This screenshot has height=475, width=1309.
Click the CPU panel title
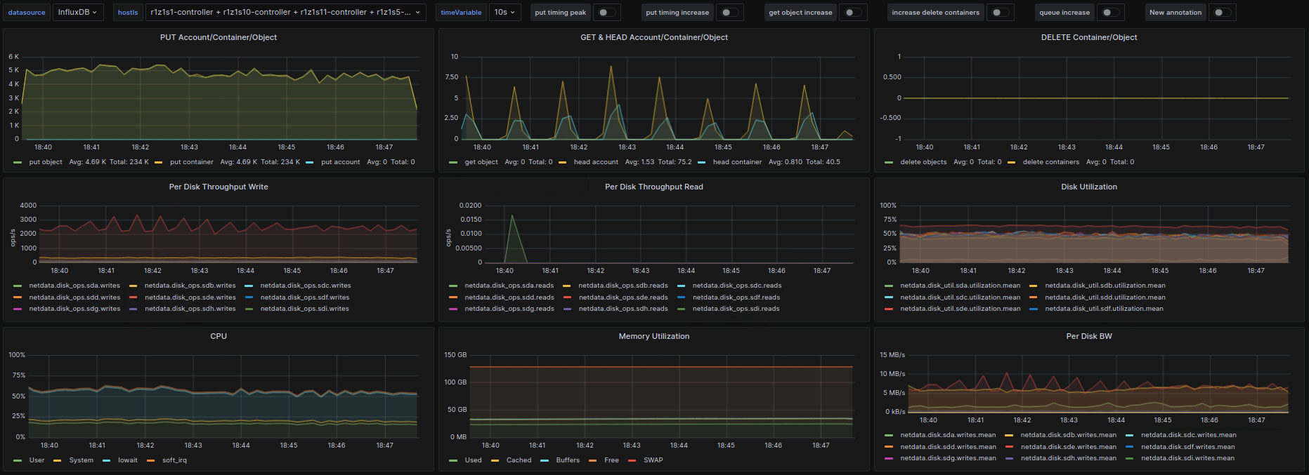(218, 336)
